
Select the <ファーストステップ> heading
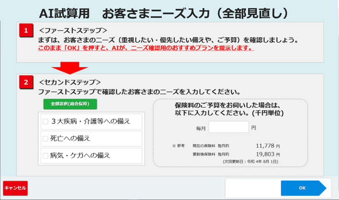click(x=74, y=31)
